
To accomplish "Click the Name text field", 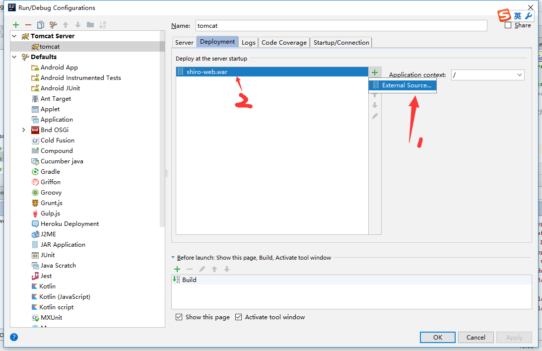I will tap(341, 26).
